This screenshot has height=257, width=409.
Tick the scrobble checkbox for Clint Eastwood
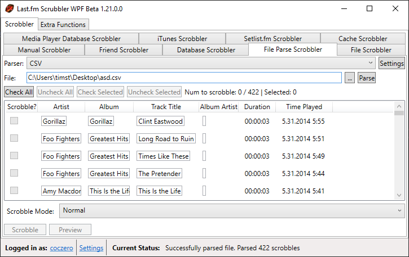tap(14, 121)
